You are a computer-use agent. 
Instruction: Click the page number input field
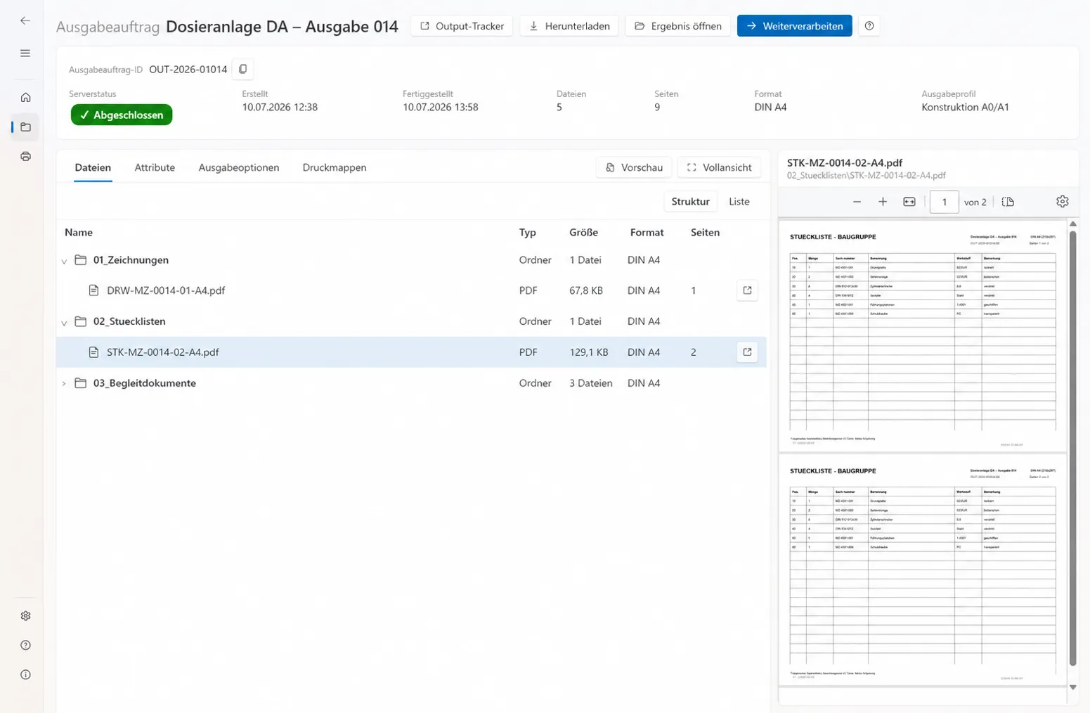click(x=945, y=202)
